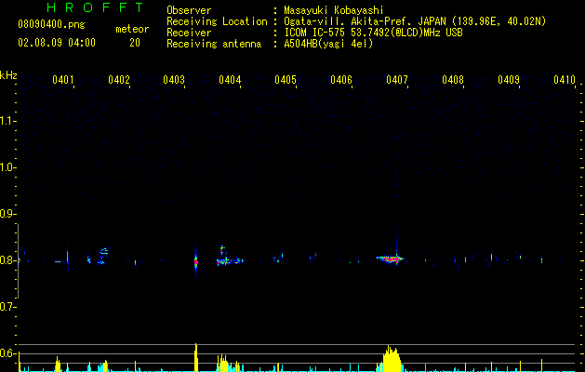Click the long meteor echo before 0407
Screen dimensions: 585x372
pos(390,259)
